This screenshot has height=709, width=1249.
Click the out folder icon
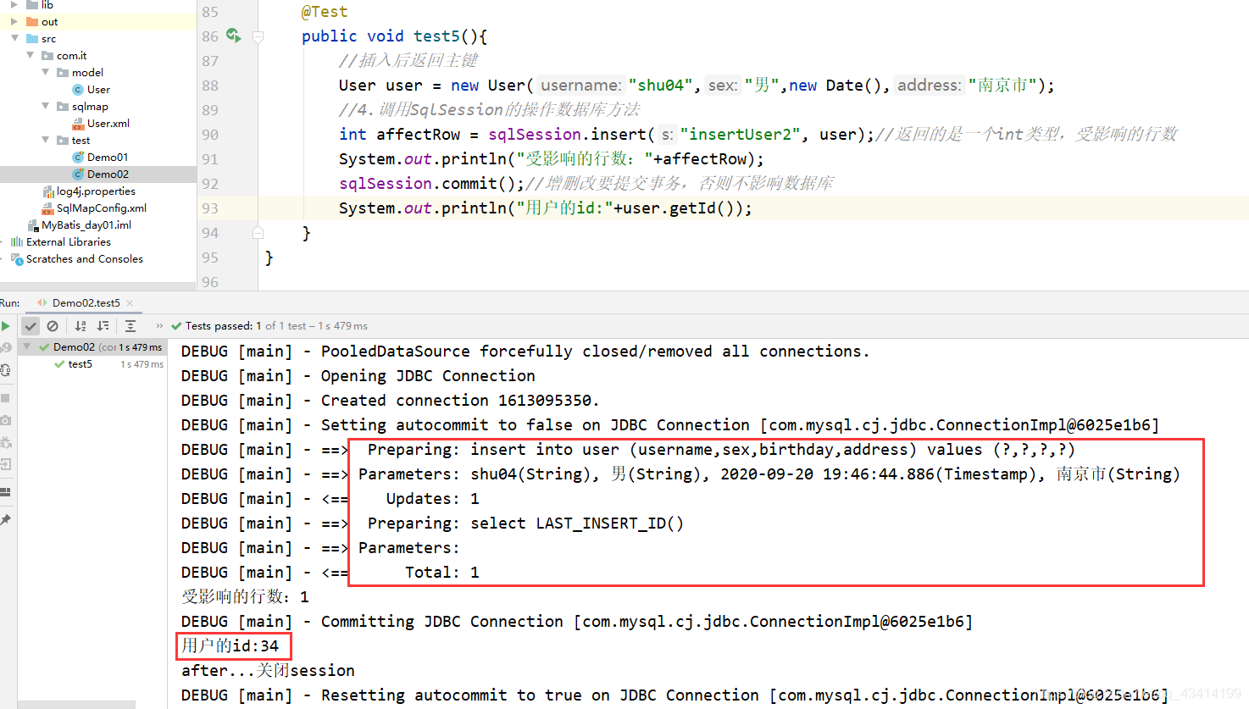pyautogui.click(x=32, y=22)
